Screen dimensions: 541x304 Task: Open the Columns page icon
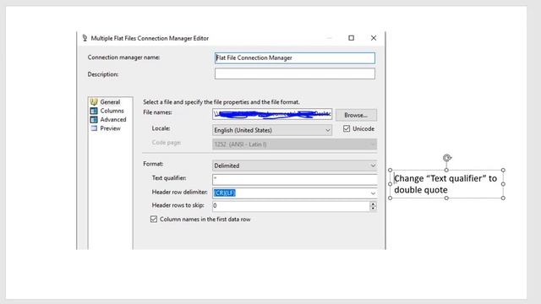coord(94,111)
